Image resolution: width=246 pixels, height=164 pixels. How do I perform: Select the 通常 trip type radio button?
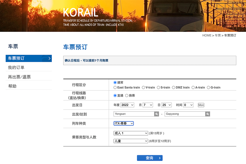[x=115, y=83]
